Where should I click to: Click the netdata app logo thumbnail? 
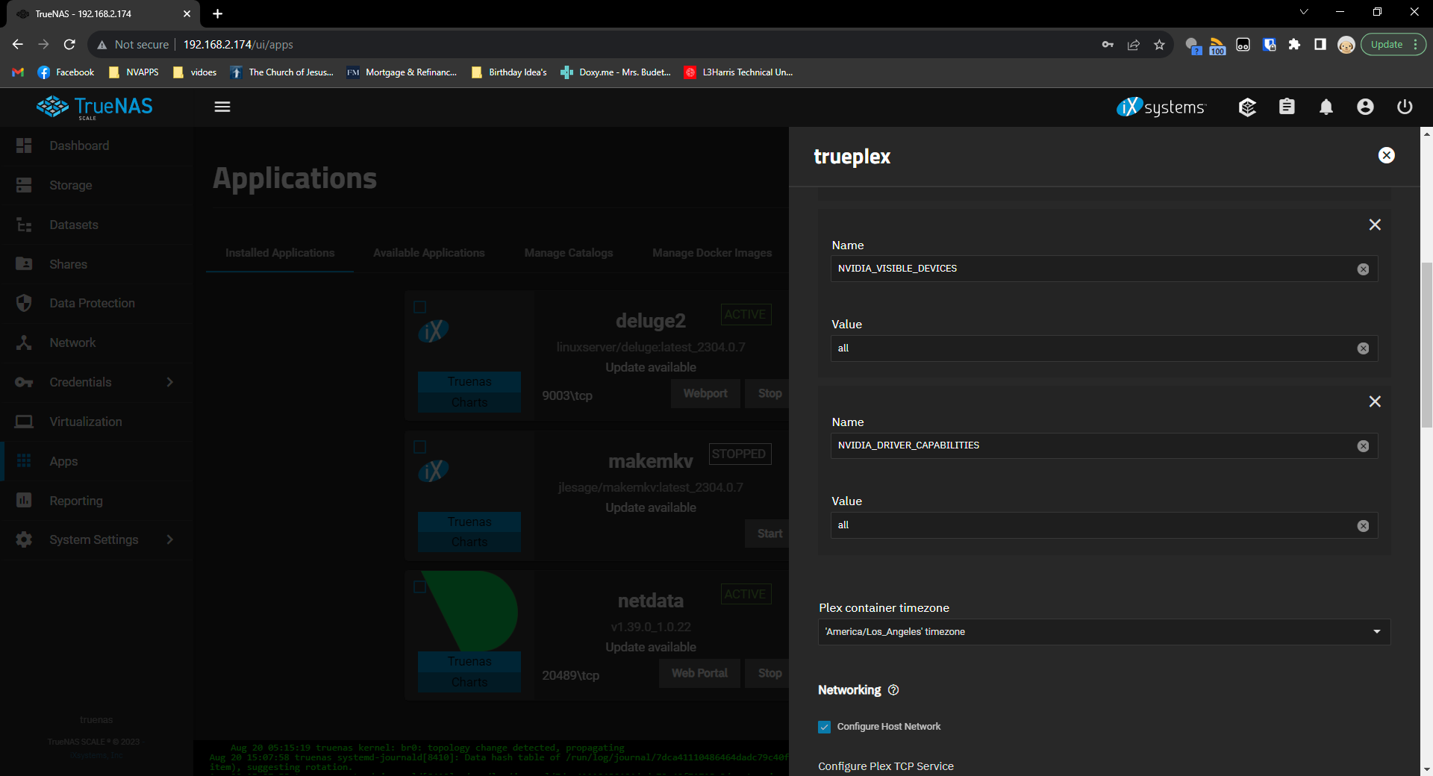pos(470,611)
